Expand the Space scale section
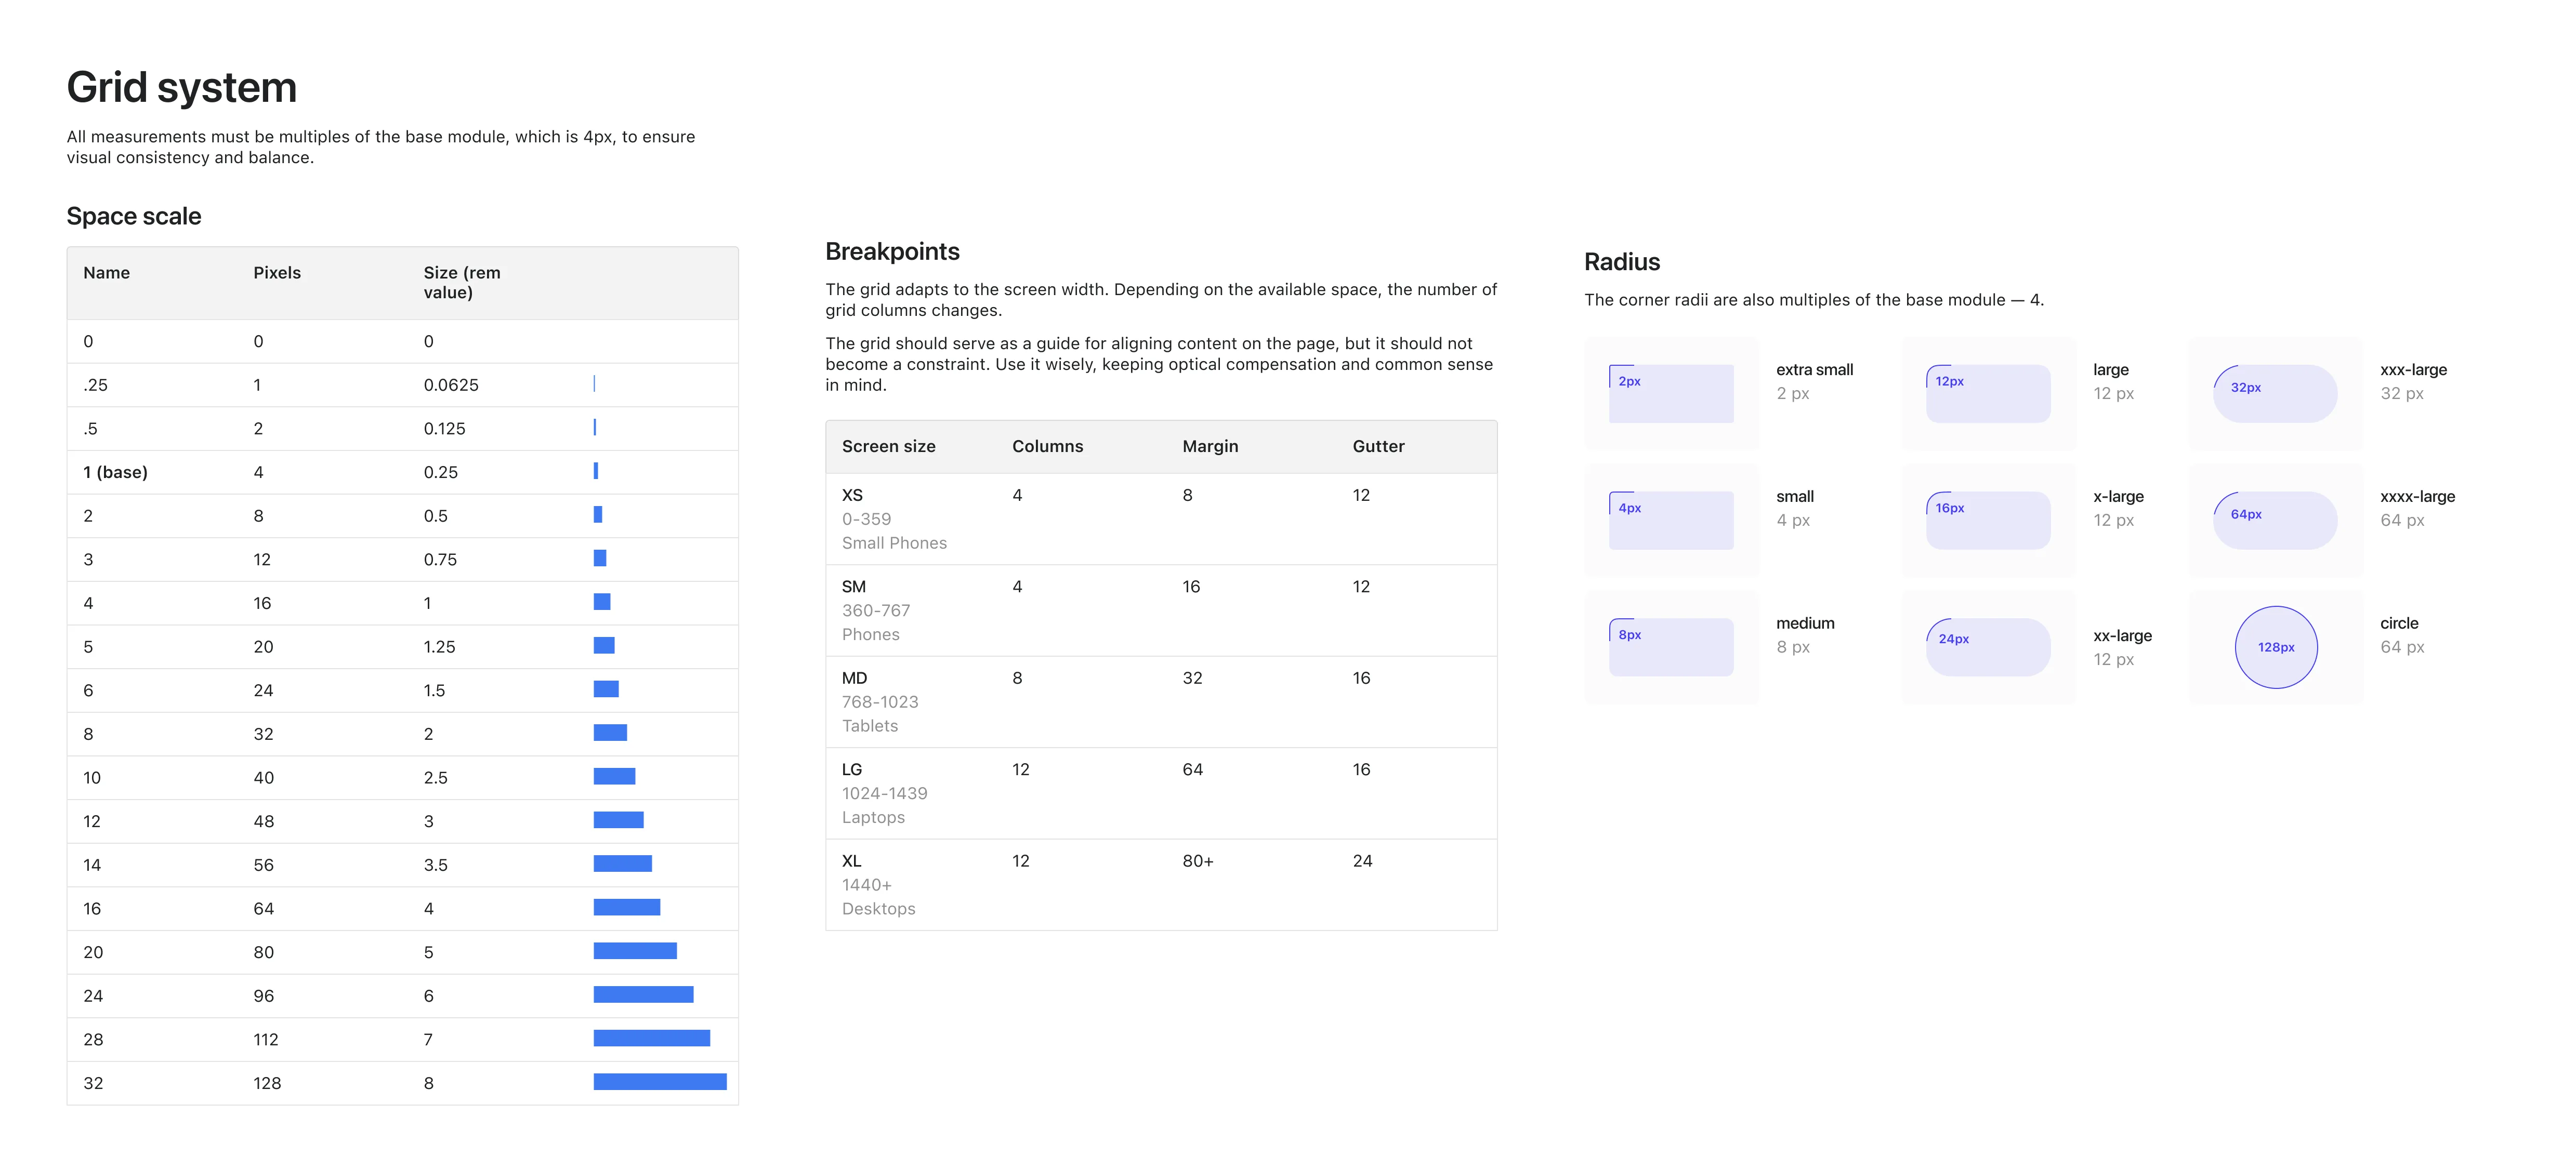 134,216
